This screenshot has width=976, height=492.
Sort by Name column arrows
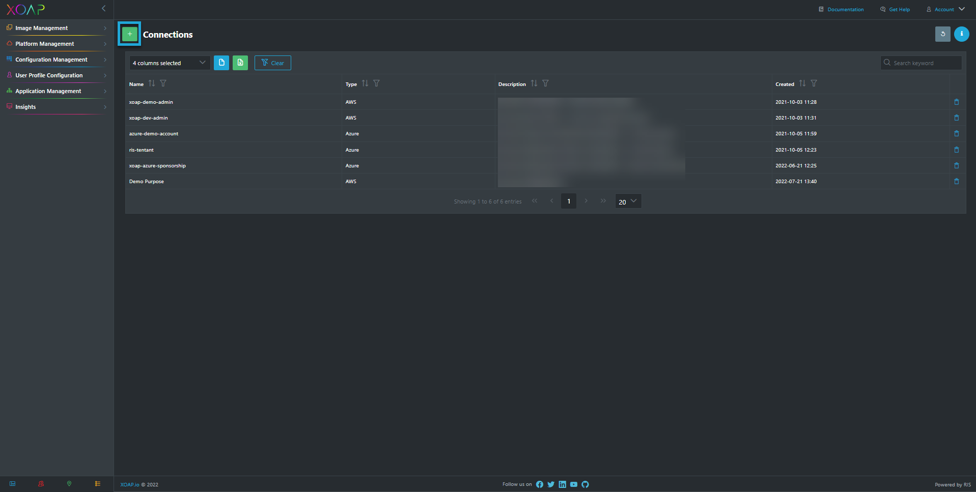point(152,83)
